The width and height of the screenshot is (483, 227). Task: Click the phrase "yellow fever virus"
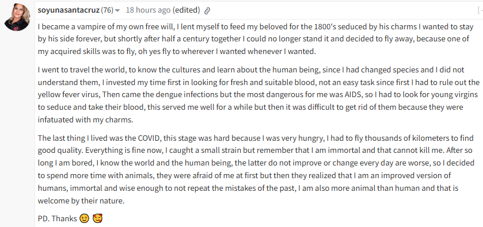68,95
